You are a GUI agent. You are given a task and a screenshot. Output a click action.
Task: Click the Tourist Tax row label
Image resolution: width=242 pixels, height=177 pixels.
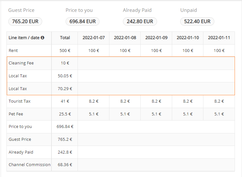pyautogui.click(x=20, y=101)
